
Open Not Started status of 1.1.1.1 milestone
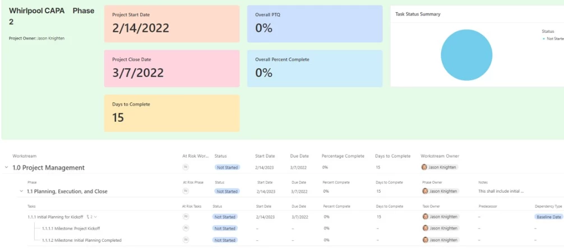coord(225,228)
